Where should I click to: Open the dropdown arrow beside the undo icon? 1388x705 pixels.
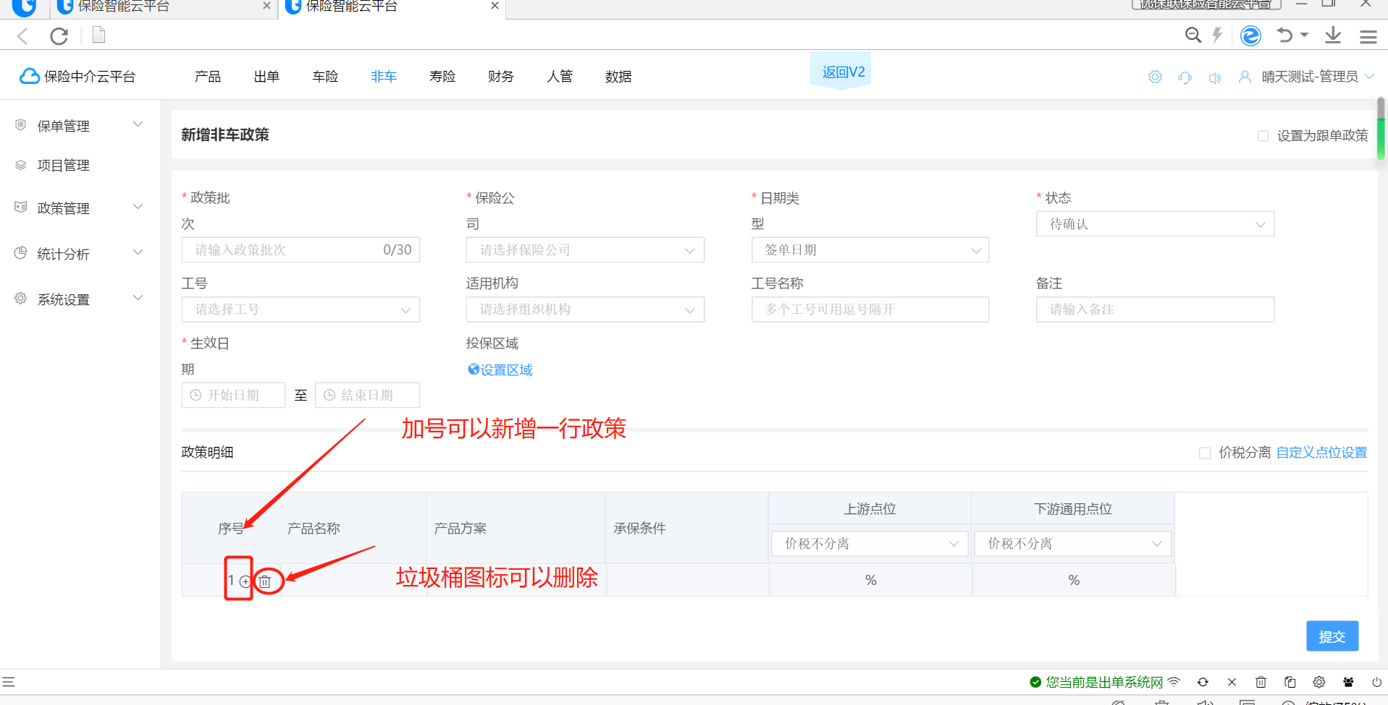tap(1305, 35)
